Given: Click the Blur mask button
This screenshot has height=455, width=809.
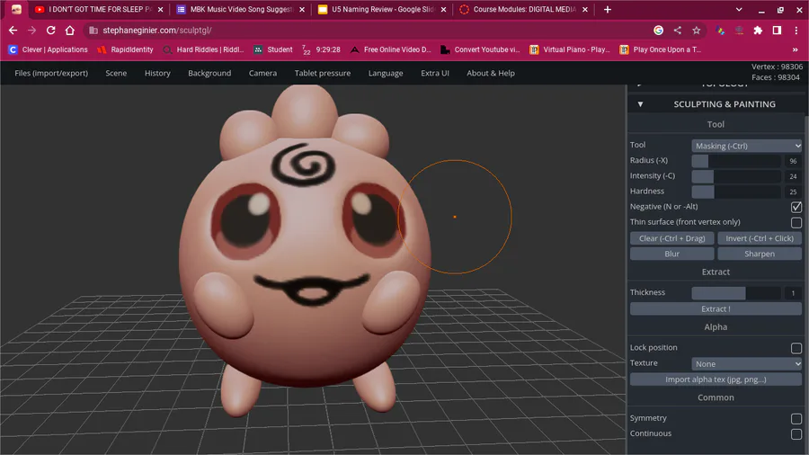Looking at the screenshot, I should point(671,254).
